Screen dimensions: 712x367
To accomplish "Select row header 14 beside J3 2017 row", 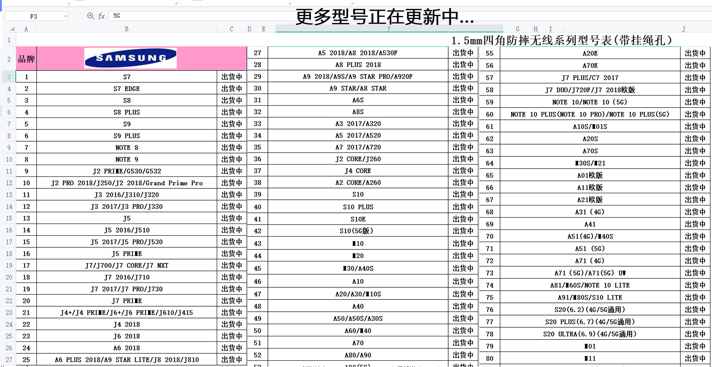I will point(9,206).
